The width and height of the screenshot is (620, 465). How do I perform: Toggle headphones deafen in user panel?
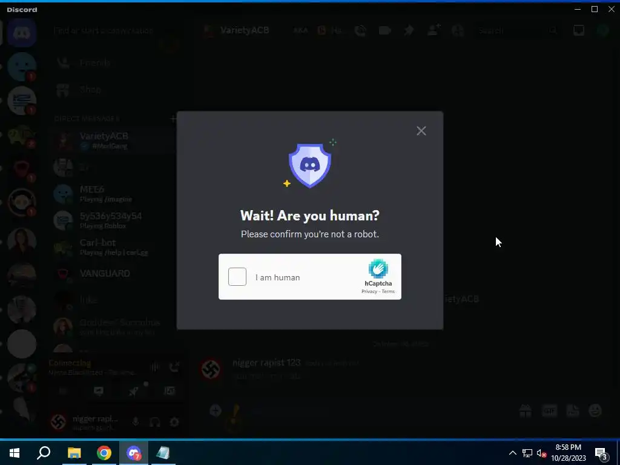154,422
